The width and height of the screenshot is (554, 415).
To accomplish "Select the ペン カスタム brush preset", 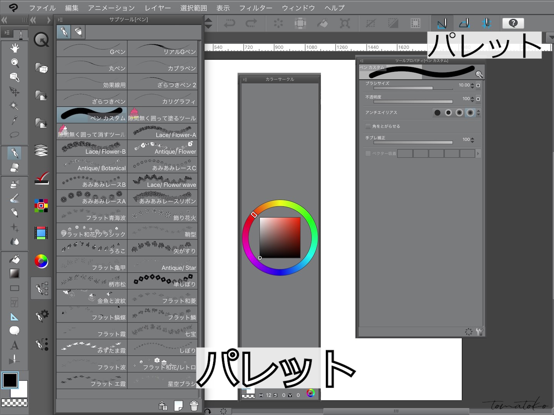I will click(92, 115).
